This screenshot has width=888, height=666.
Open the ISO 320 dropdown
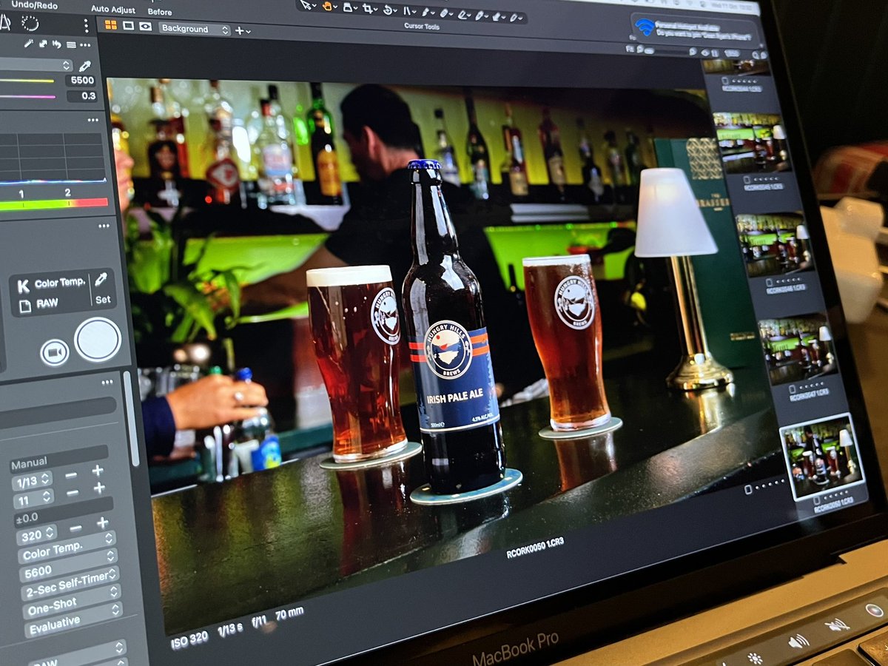36,534
